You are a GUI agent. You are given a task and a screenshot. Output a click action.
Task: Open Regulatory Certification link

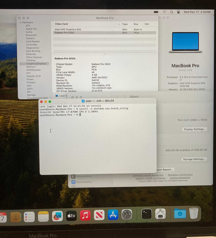(x=180, y=175)
